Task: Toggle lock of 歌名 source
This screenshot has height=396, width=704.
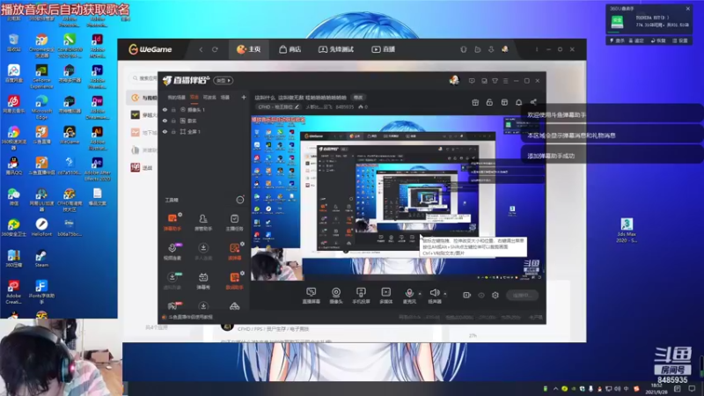Action: (173, 121)
